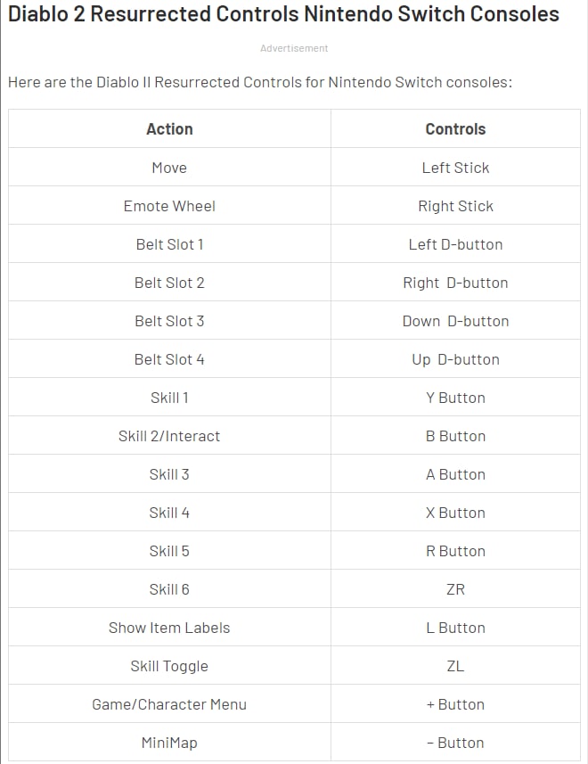Image resolution: width=588 pixels, height=764 pixels.
Task: Click the Right Stick cell
Action: [455, 206]
